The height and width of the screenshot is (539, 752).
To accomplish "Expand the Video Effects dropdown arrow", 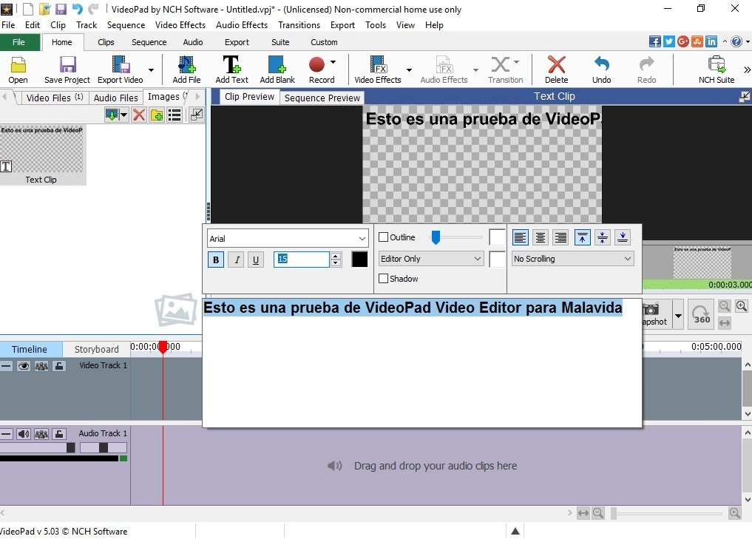I will pos(409,70).
